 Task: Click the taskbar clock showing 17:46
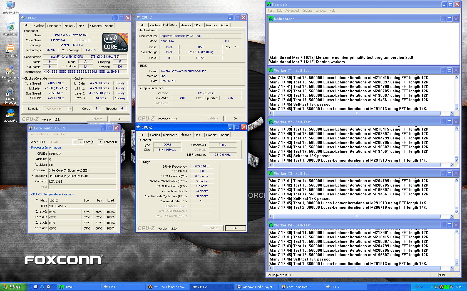tap(459, 287)
